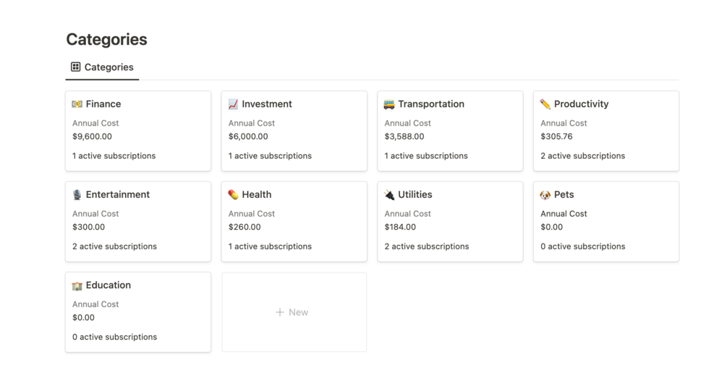Click the gallery view icon beside Categories tab
Viewport: 727px width, 383px height.
[75, 67]
